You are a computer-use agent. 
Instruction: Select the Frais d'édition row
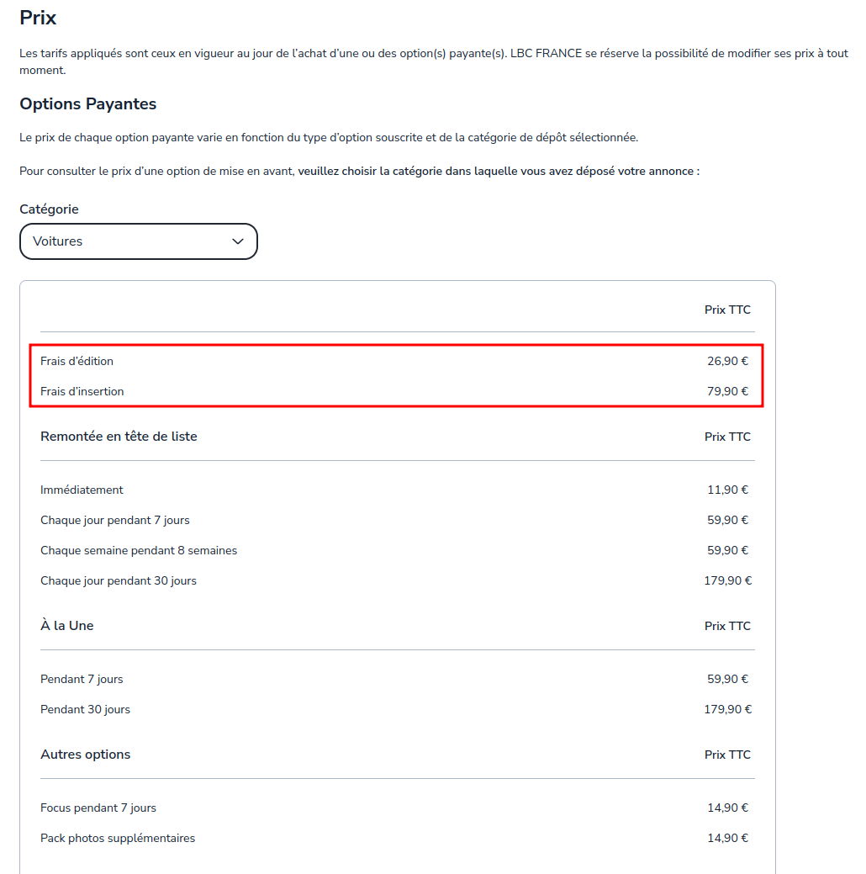tap(397, 361)
